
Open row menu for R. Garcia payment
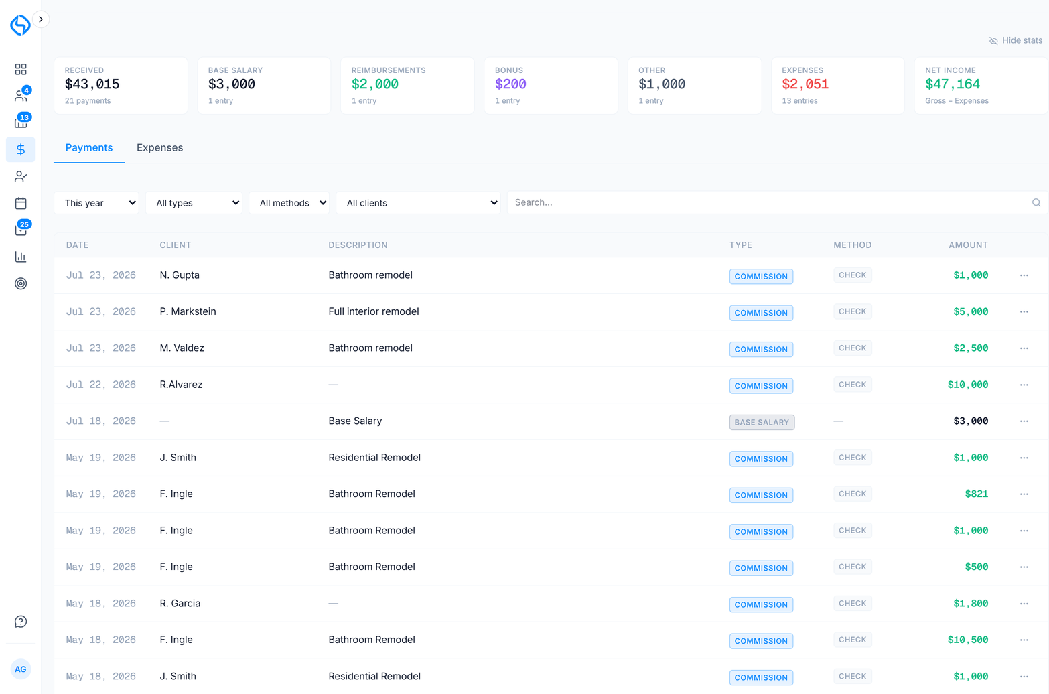pos(1024,604)
